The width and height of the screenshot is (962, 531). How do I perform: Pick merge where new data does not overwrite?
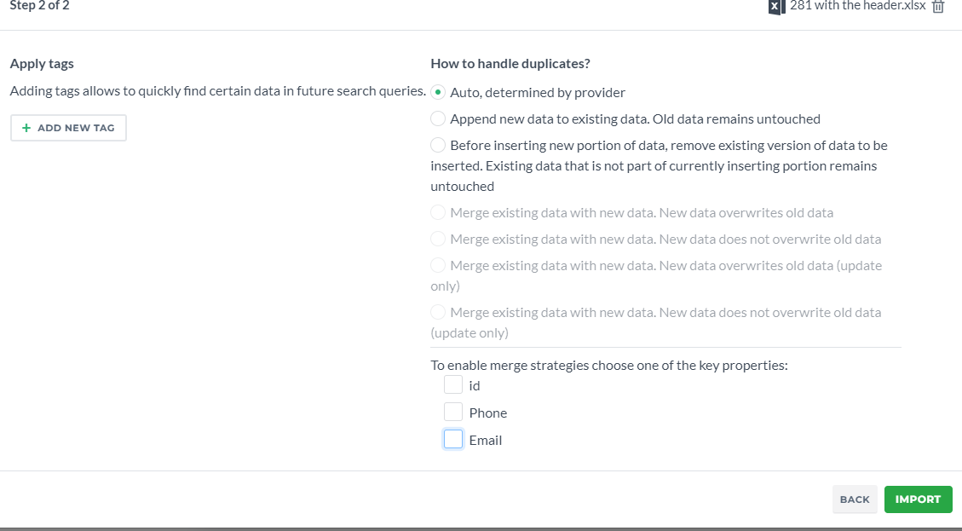point(437,239)
